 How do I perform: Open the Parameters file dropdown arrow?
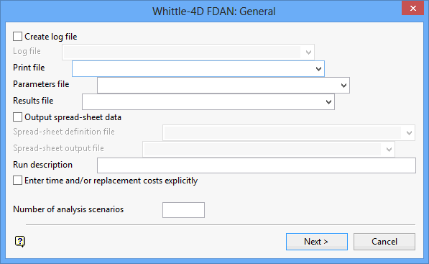[343, 86]
